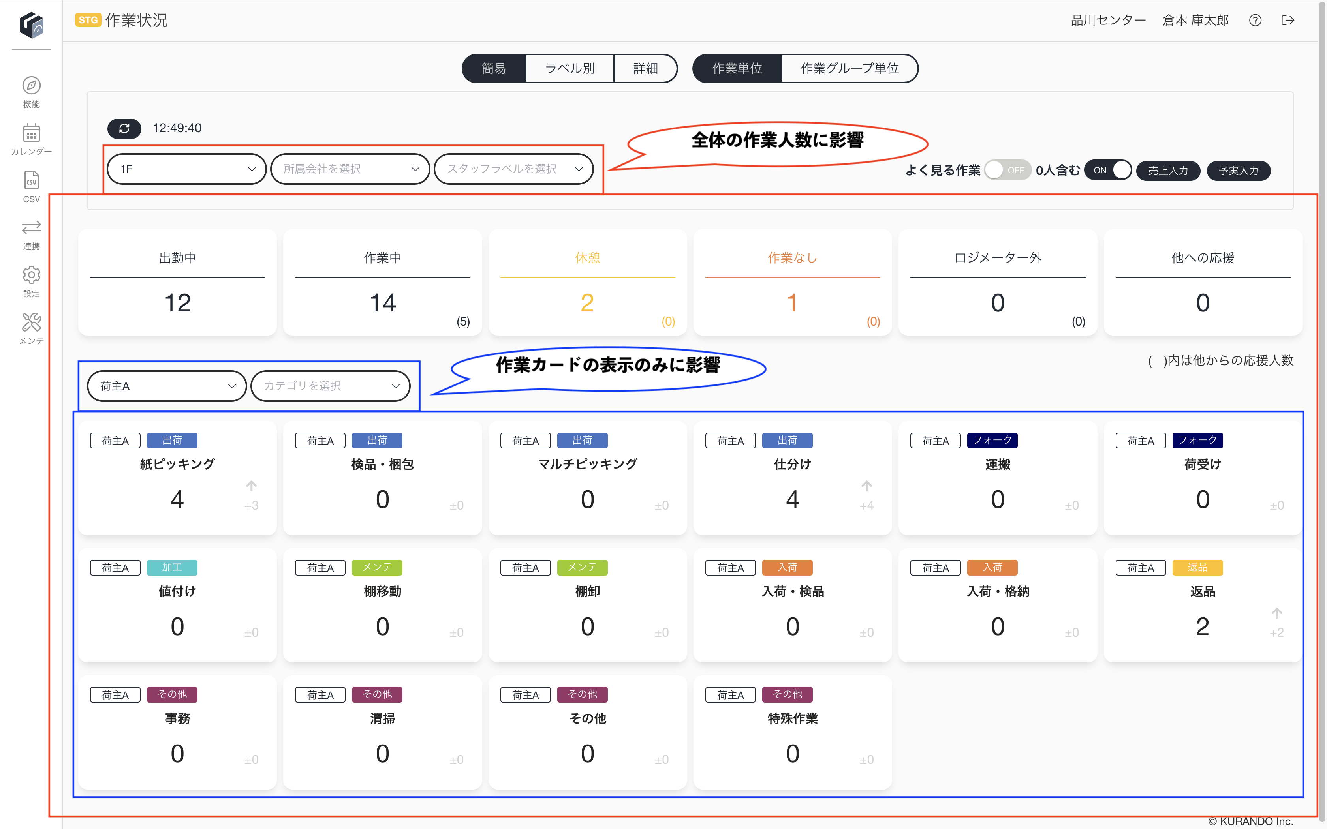
Task: Open the 機能 compass icon
Action: coord(31,86)
